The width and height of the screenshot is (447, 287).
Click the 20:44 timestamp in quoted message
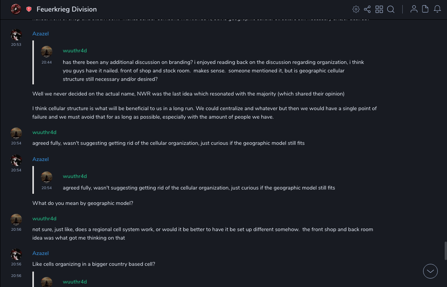47,62
